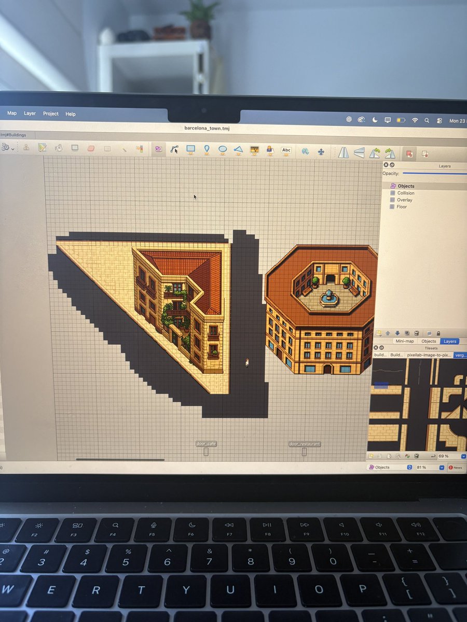Select the Magic Wand tool
This screenshot has height=622, width=467.
[123, 149]
